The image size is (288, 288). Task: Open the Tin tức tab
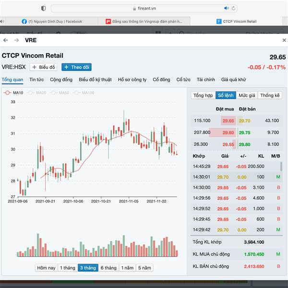click(36, 79)
